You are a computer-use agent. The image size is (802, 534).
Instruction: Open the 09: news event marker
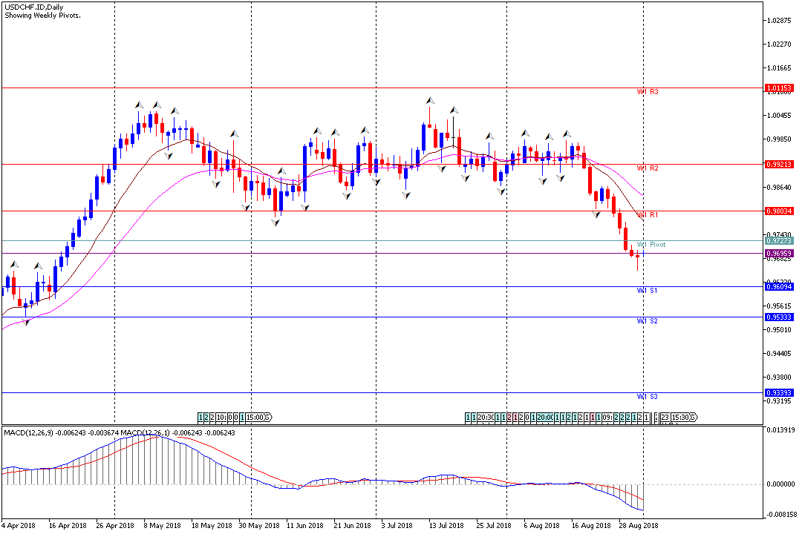[x=607, y=418]
